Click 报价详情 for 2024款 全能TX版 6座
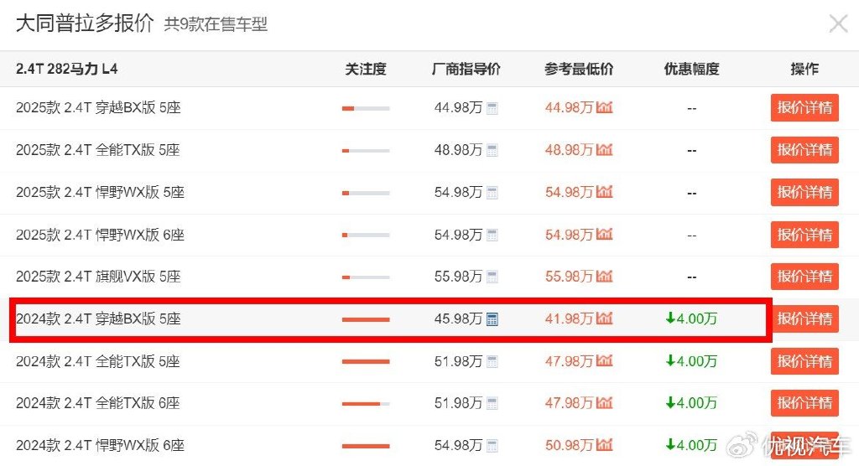 [804, 403]
